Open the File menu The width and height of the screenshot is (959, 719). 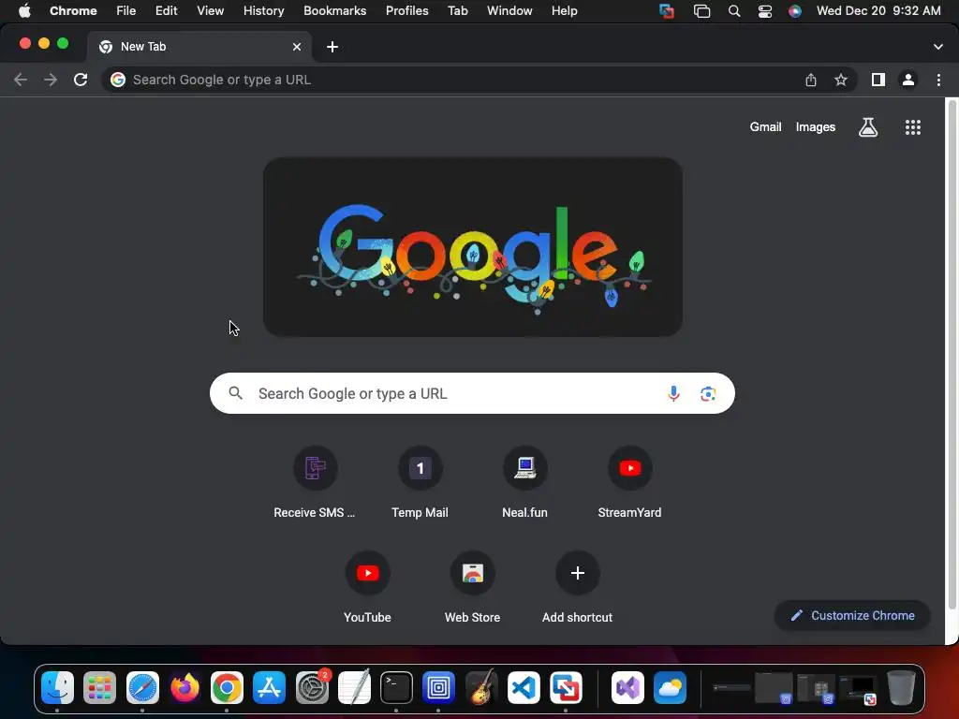tap(126, 11)
